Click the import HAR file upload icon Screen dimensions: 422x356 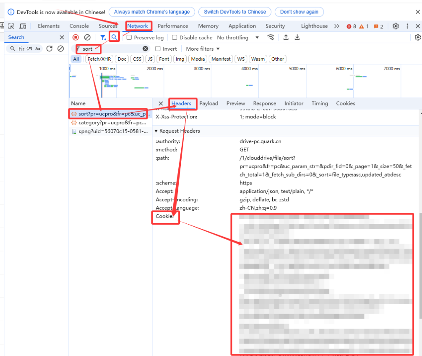(x=286, y=38)
